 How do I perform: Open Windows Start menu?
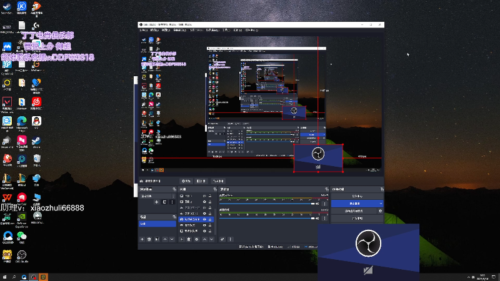(x=4, y=277)
